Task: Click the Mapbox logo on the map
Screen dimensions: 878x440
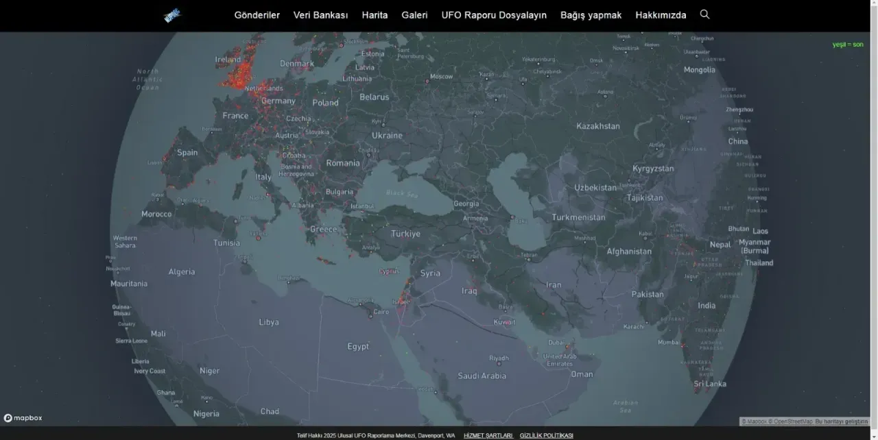Action: tap(23, 418)
